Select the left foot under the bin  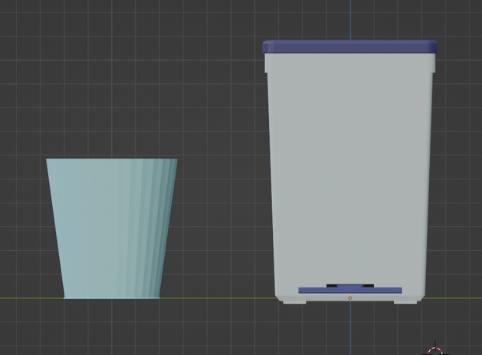[x=295, y=302]
